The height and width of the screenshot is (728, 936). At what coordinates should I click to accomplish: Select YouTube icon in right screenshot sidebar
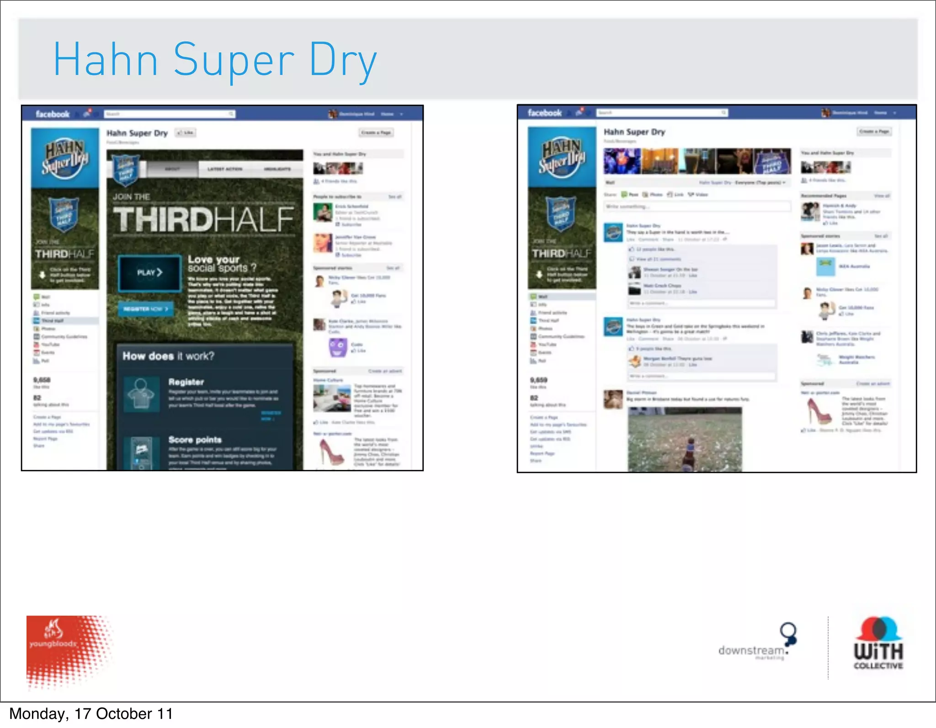pos(533,345)
